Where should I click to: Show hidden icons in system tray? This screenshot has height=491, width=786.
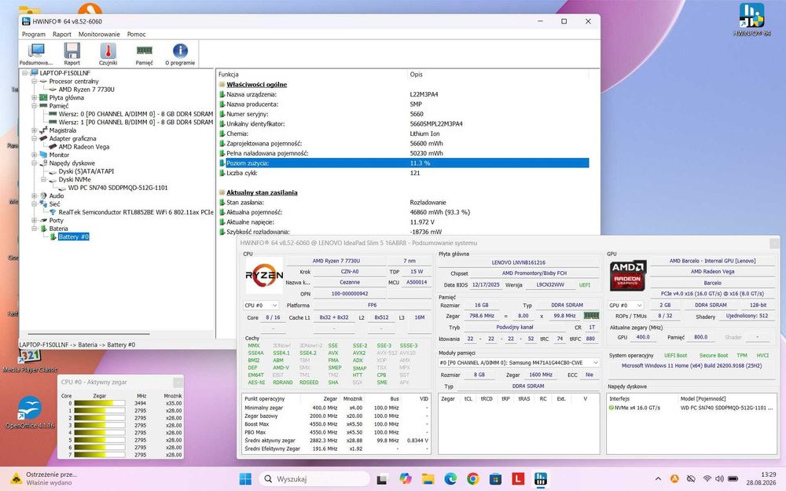click(x=658, y=479)
